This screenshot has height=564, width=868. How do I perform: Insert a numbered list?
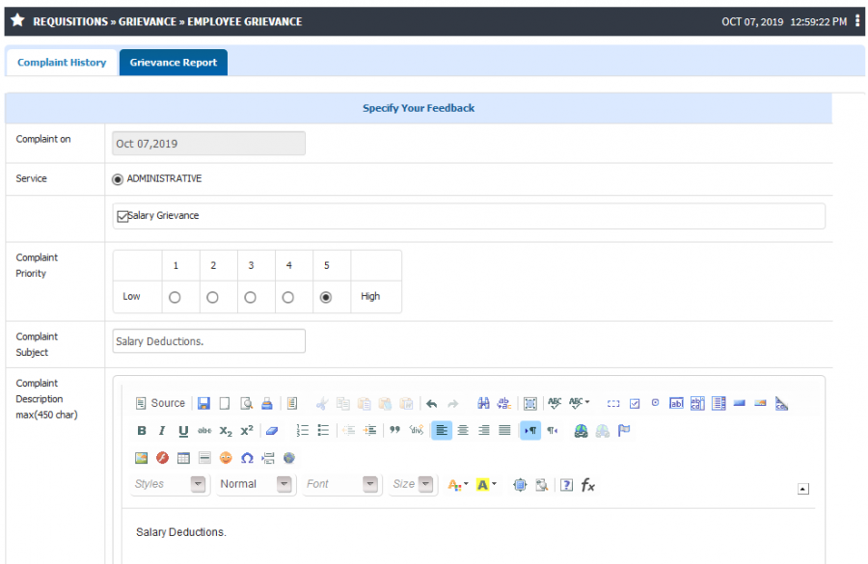pyautogui.click(x=303, y=431)
